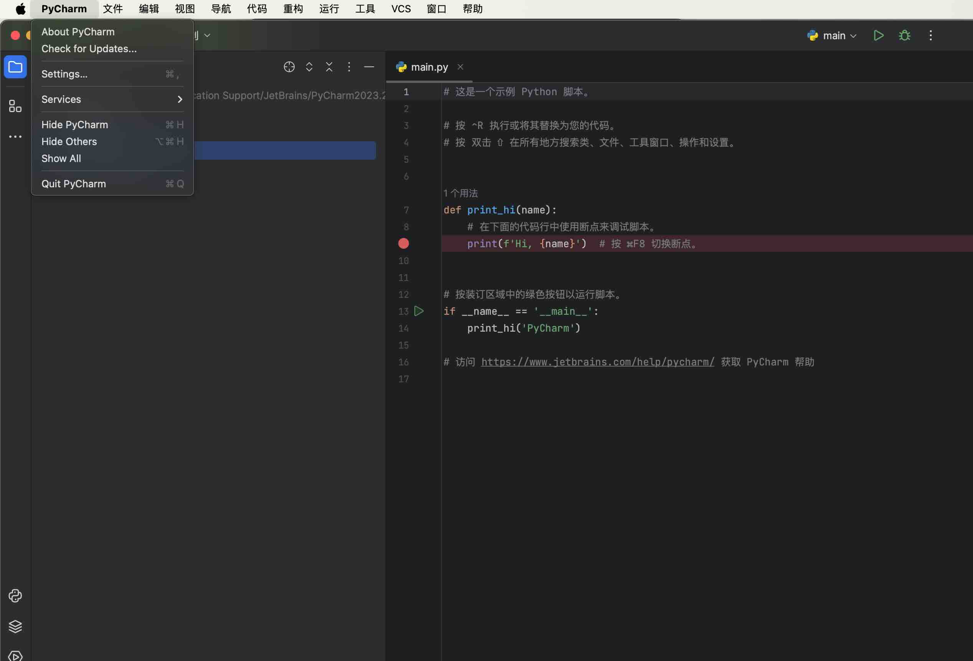Click the PyCharm menu bar title
973x661 pixels.
[x=64, y=9]
